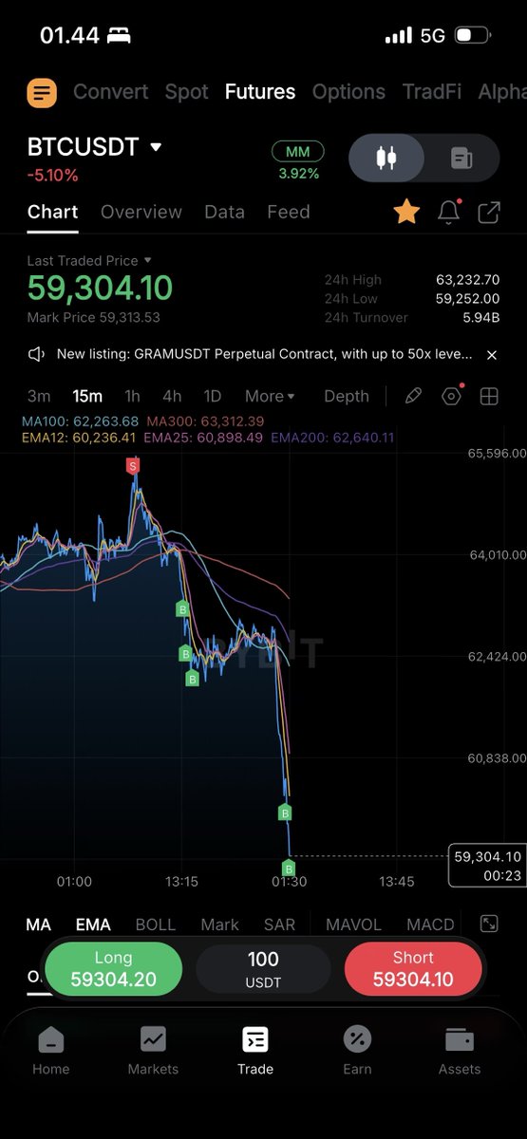Switch to candlestick chart view

386,158
